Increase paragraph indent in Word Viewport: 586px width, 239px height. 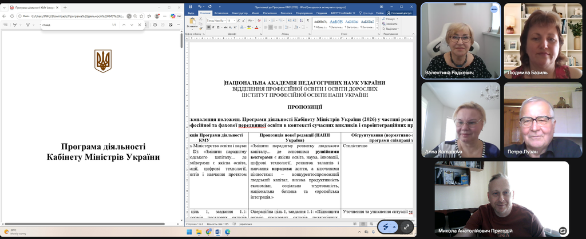click(x=295, y=21)
